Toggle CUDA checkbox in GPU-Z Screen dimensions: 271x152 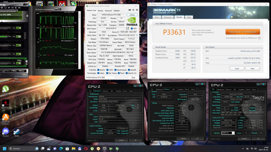tap(107, 70)
